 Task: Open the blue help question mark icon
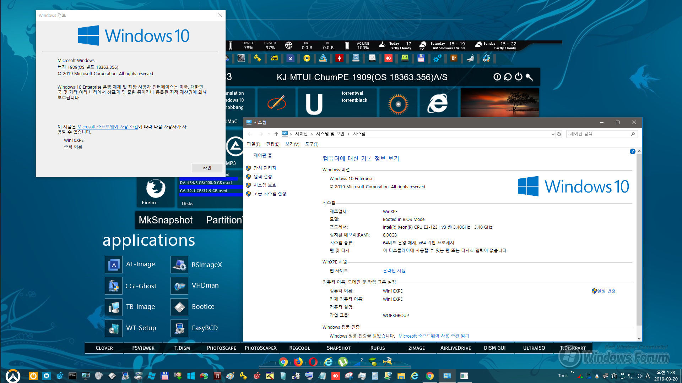pos(632,151)
